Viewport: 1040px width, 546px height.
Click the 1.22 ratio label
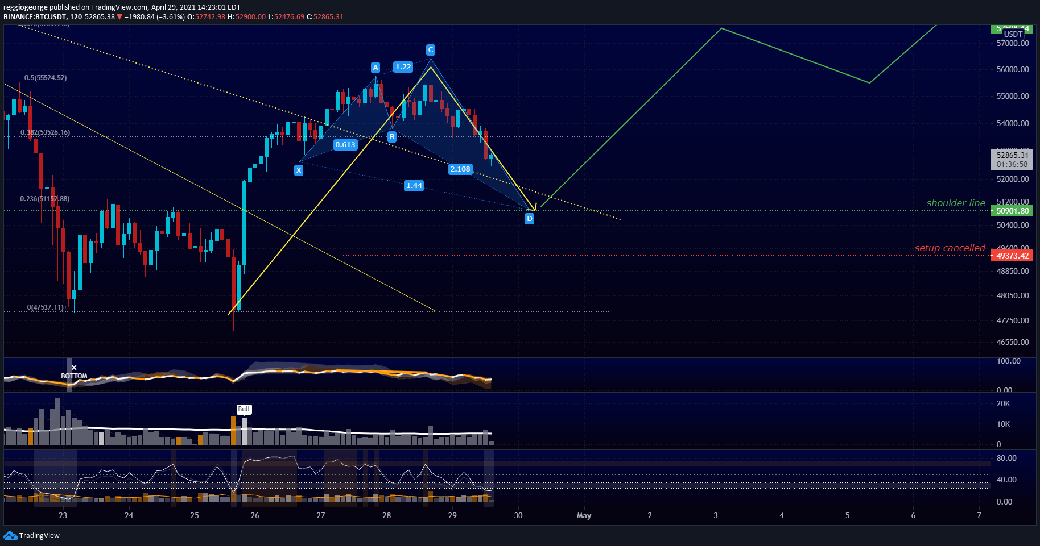point(403,67)
